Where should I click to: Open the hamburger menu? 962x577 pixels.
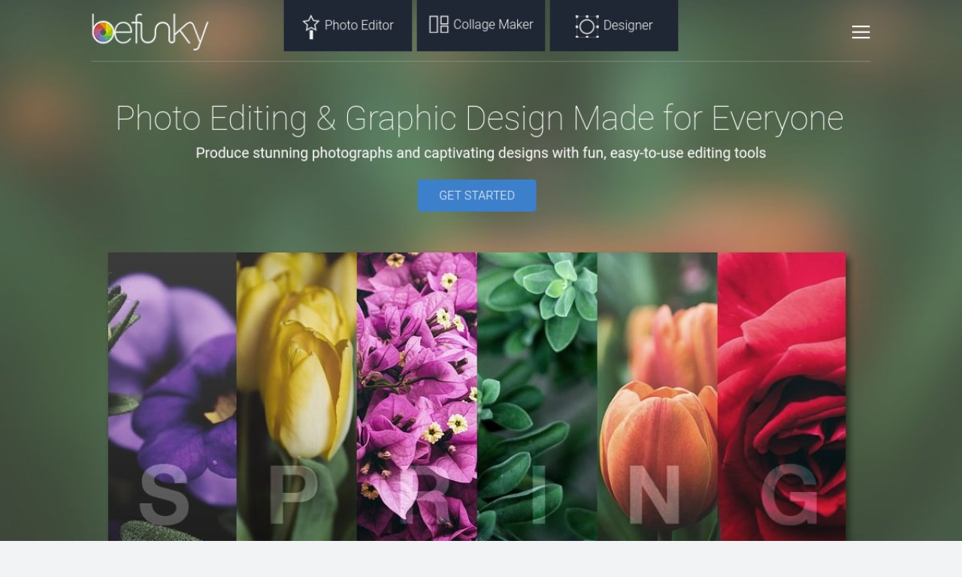pyautogui.click(x=861, y=32)
